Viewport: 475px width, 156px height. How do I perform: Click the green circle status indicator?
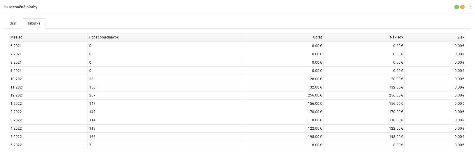[457, 7]
